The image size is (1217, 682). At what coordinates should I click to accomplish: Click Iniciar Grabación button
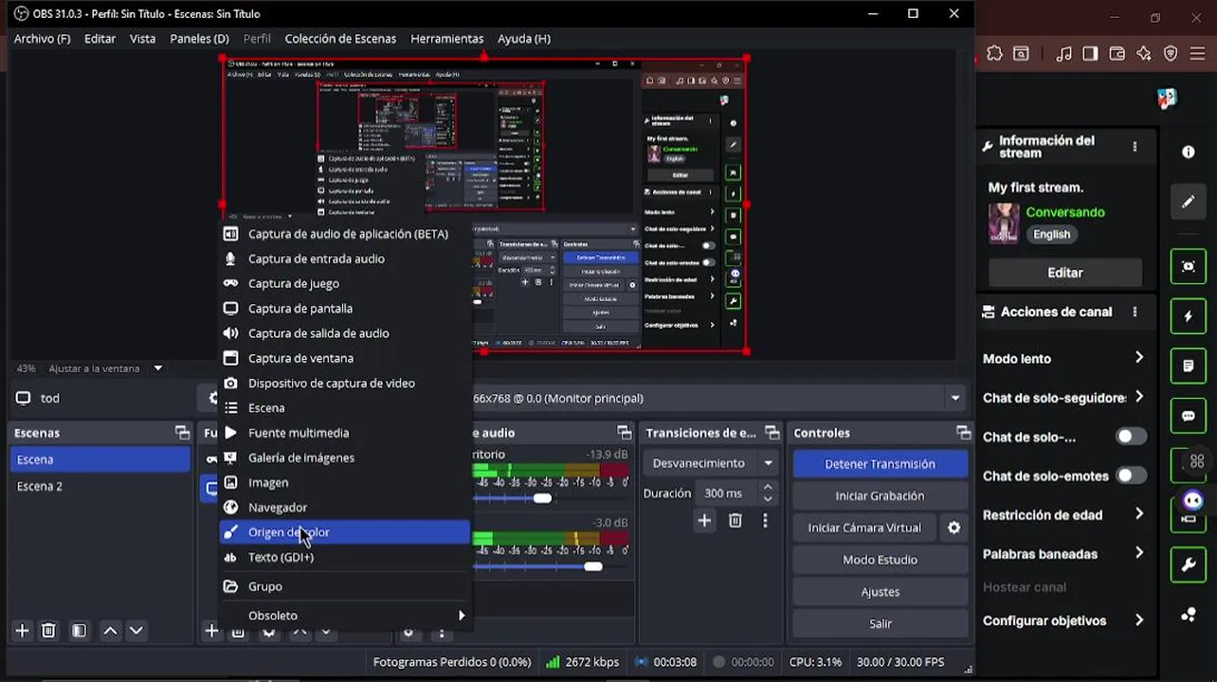(880, 495)
